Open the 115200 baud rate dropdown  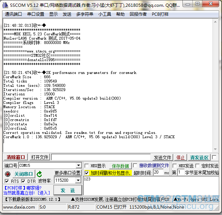click(x=78, y=180)
